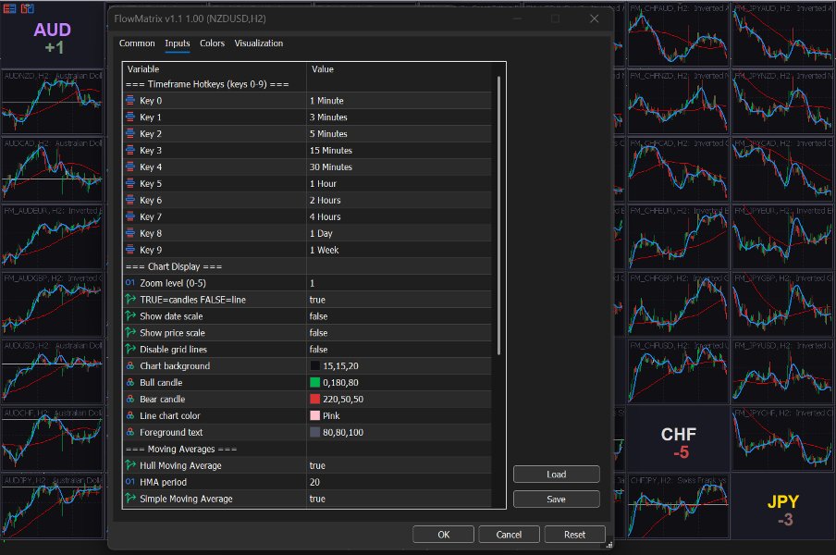Click the JPY -3 currency tile
The width and height of the screenshot is (836, 555).
[x=782, y=509]
